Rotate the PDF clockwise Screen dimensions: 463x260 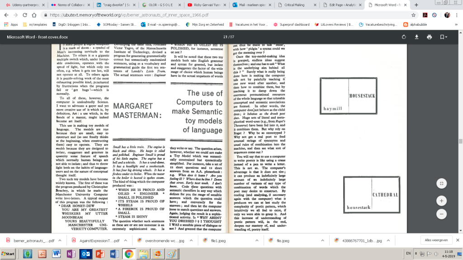click(x=404, y=37)
